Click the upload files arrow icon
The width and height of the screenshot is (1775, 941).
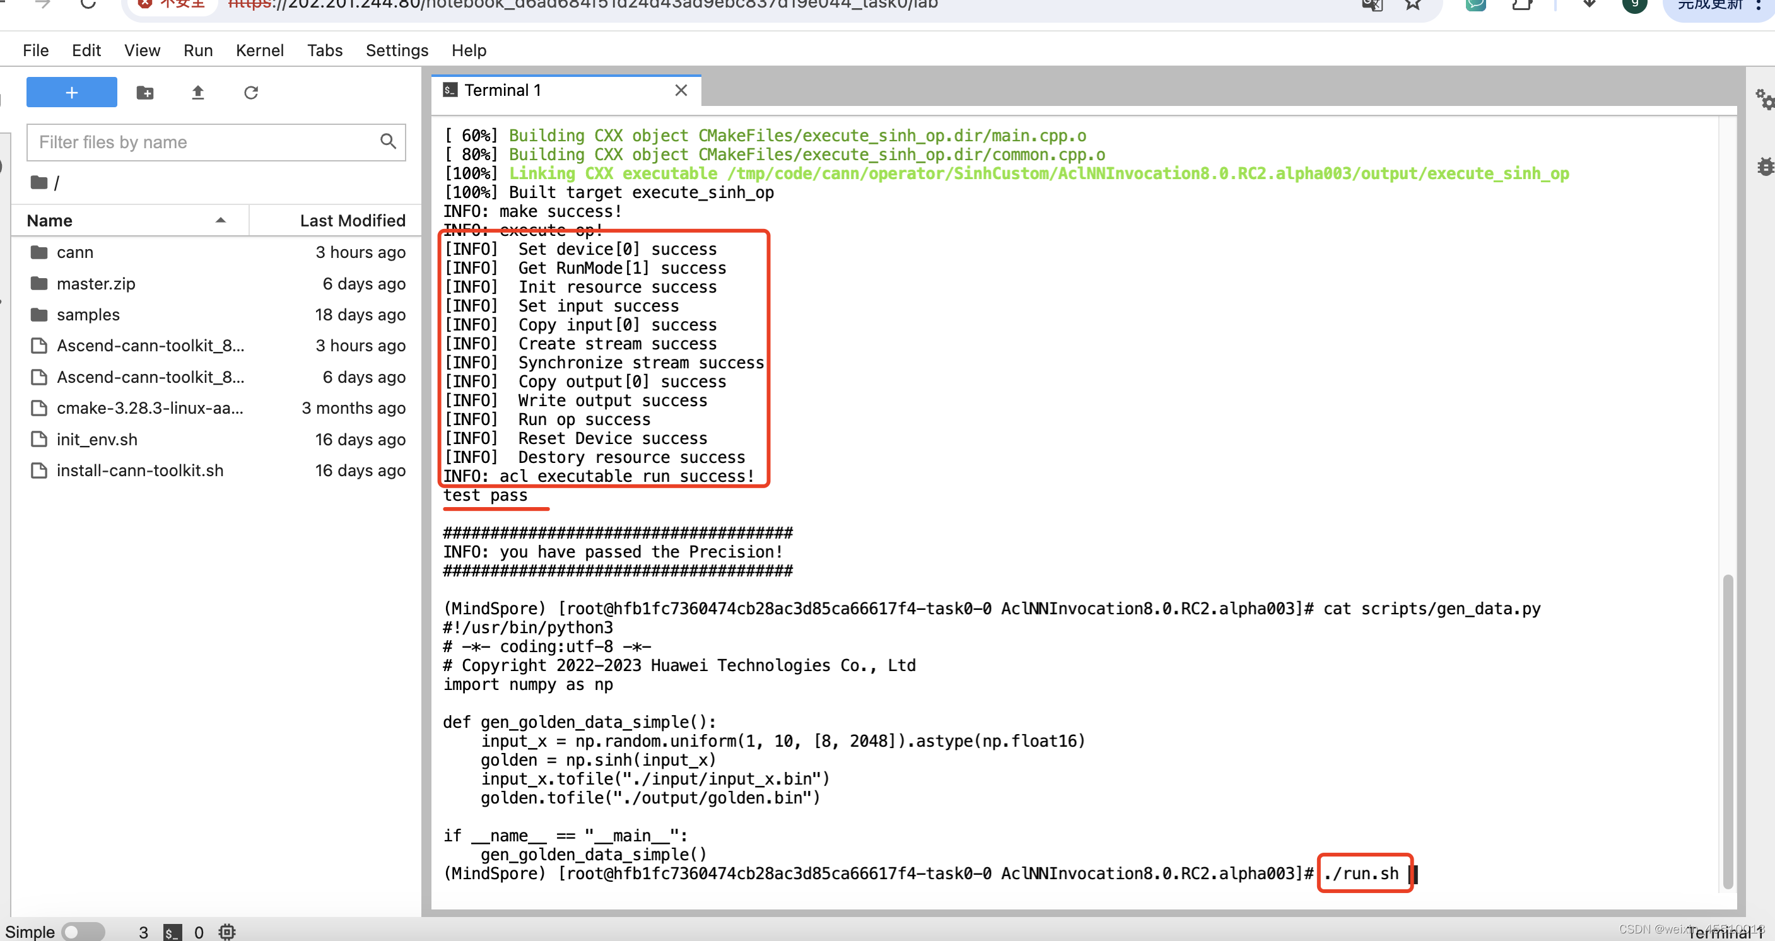click(x=198, y=92)
